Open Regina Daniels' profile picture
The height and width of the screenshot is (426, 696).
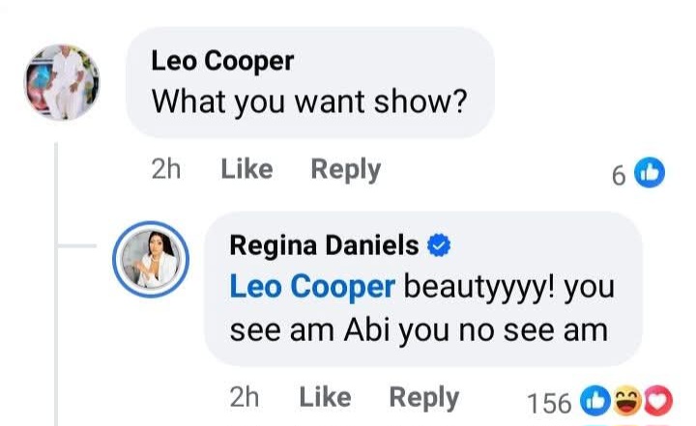pos(149,259)
